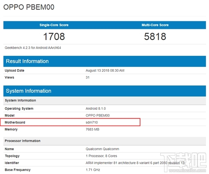The width and height of the screenshot is (209, 174).
Task: Click the 1 Processor, 8 Cores value
Action: [101, 156]
